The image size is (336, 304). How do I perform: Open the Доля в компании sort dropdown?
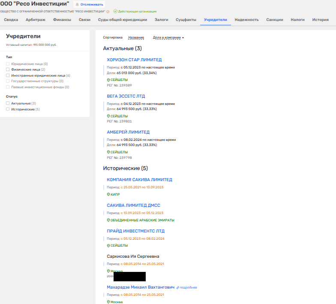click(168, 38)
